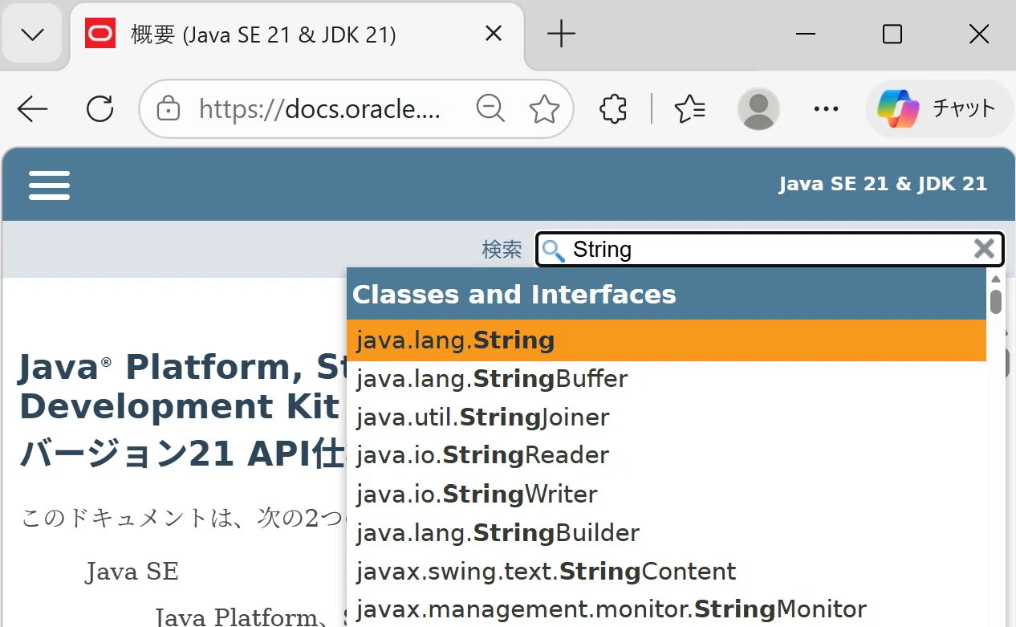The width and height of the screenshot is (1016, 627).
Task: Clear the search field with the X
Action: pyautogui.click(x=984, y=249)
